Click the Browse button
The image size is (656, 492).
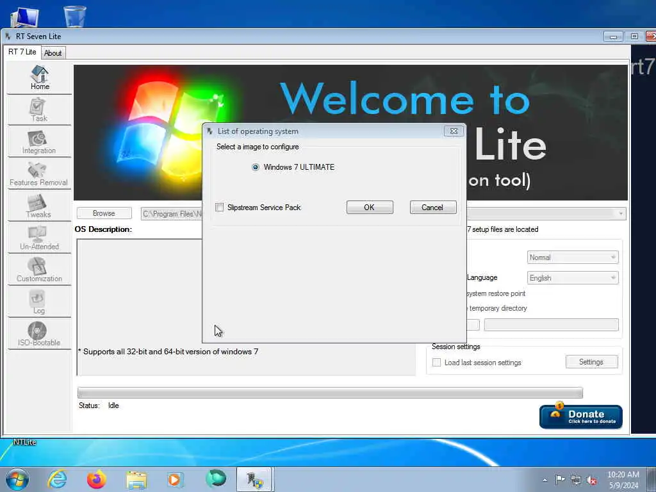(x=104, y=213)
